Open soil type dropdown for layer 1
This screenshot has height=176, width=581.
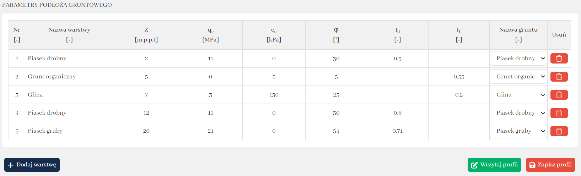(518, 59)
